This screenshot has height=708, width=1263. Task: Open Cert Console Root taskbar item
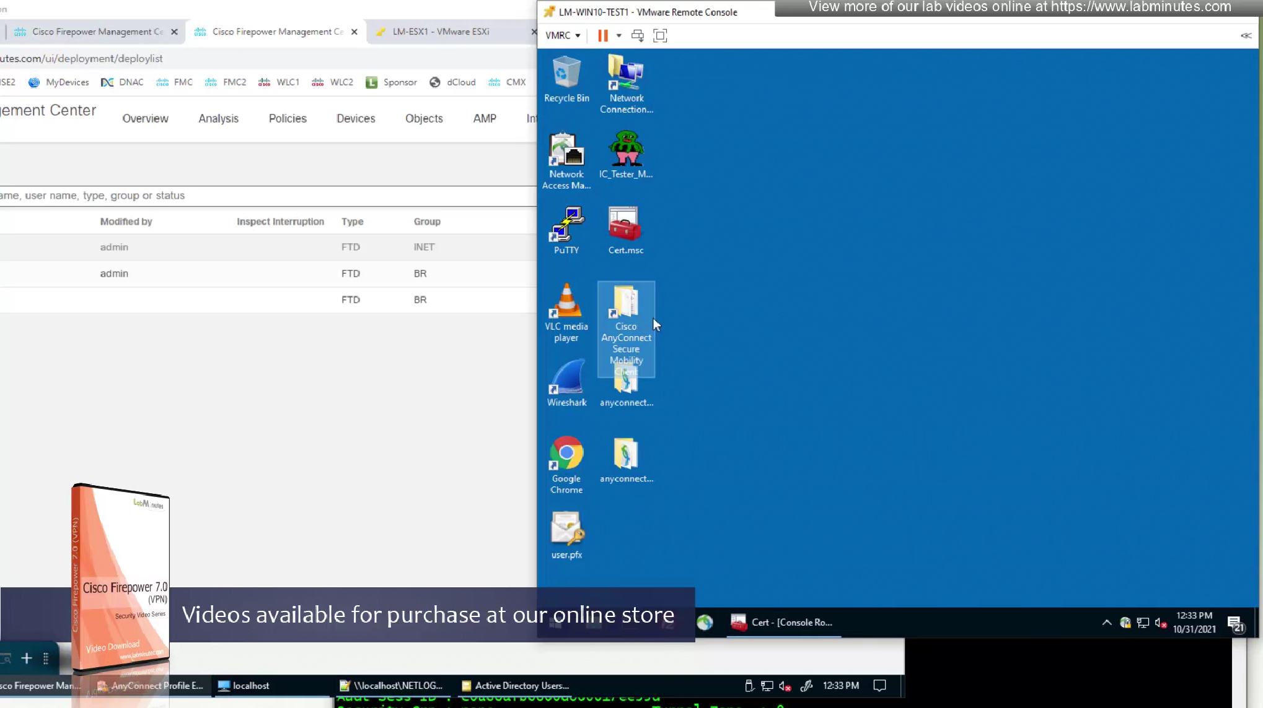point(783,623)
